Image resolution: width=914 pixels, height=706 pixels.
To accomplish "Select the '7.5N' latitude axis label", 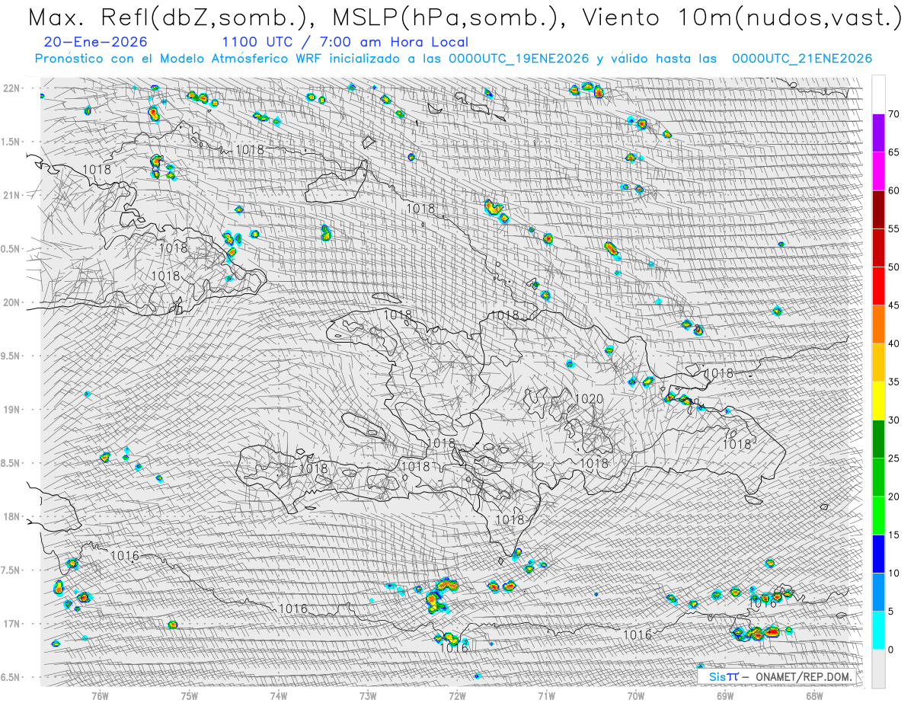I will [x=11, y=570].
